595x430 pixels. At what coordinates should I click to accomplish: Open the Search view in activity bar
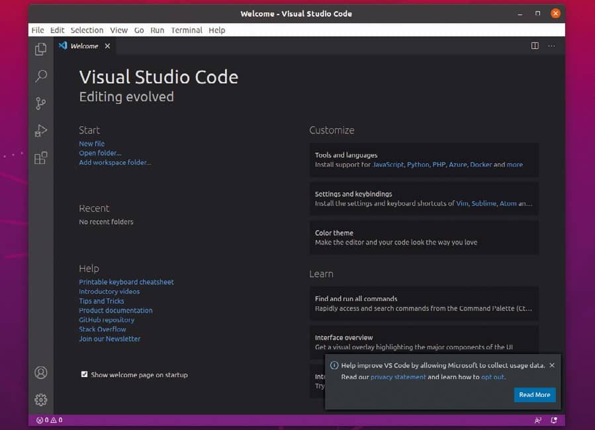pyautogui.click(x=40, y=76)
